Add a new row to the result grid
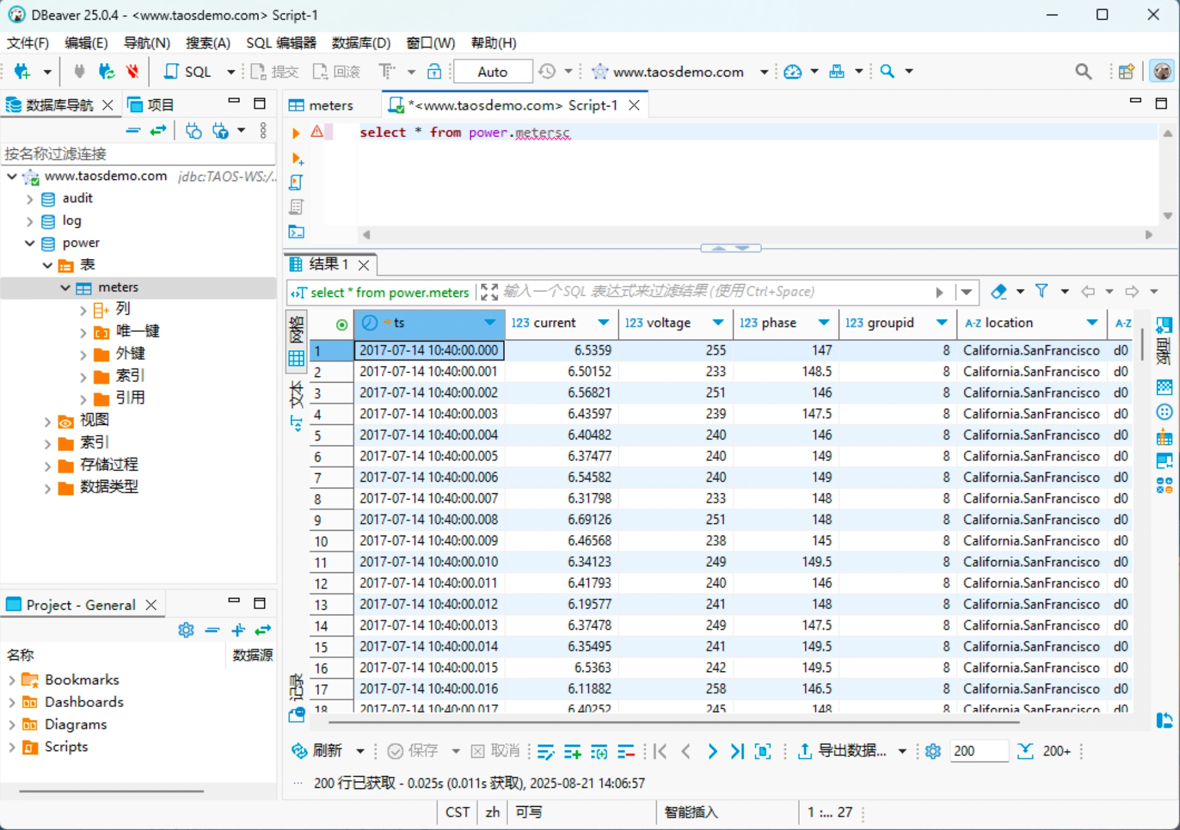This screenshot has width=1180, height=830. pos(572,751)
